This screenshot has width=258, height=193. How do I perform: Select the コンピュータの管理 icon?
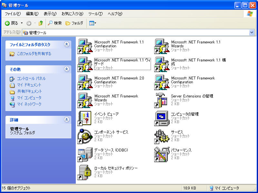pyautogui.click(x=162, y=118)
